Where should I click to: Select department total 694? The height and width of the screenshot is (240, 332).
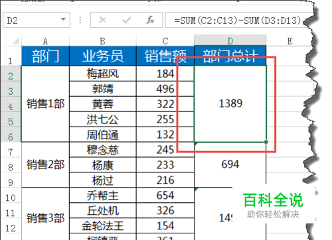(x=230, y=164)
